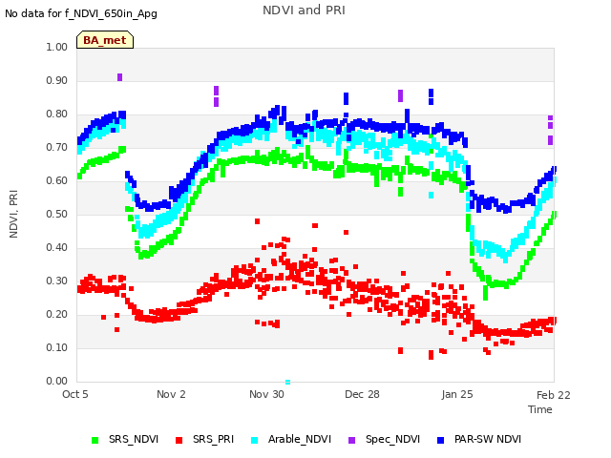Image resolution: width=611 pixels, height=458 pixels.
Task: Click the Oct 5 x-axis label
Action: [75, 394]
